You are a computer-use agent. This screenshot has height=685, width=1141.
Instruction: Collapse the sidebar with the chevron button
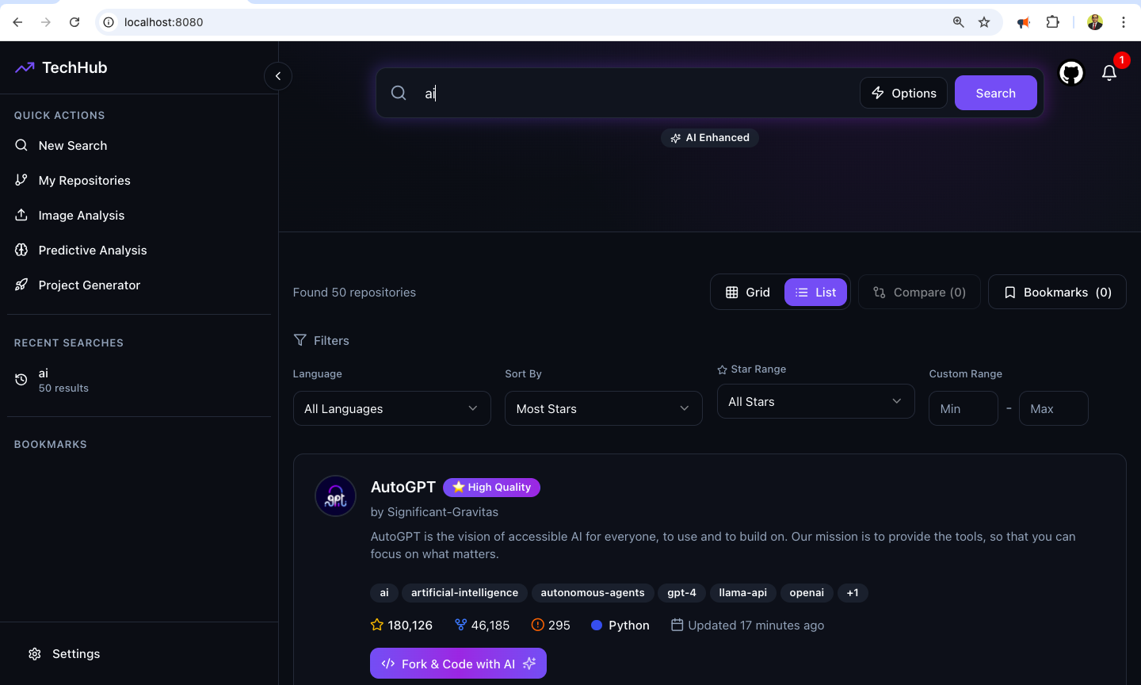(278, 76)
